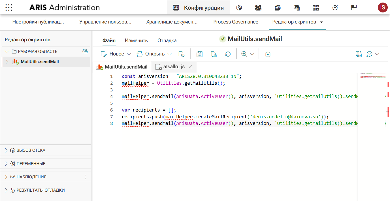Click the help question bubble icon

click(369, 54)
